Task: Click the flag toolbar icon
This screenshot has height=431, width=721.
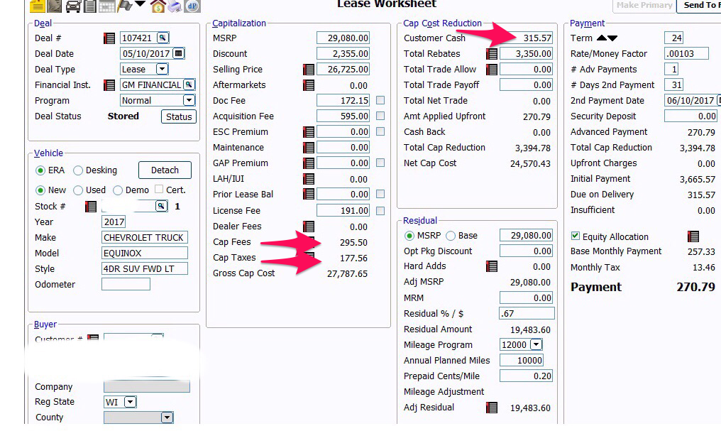Action: (125, 6)
